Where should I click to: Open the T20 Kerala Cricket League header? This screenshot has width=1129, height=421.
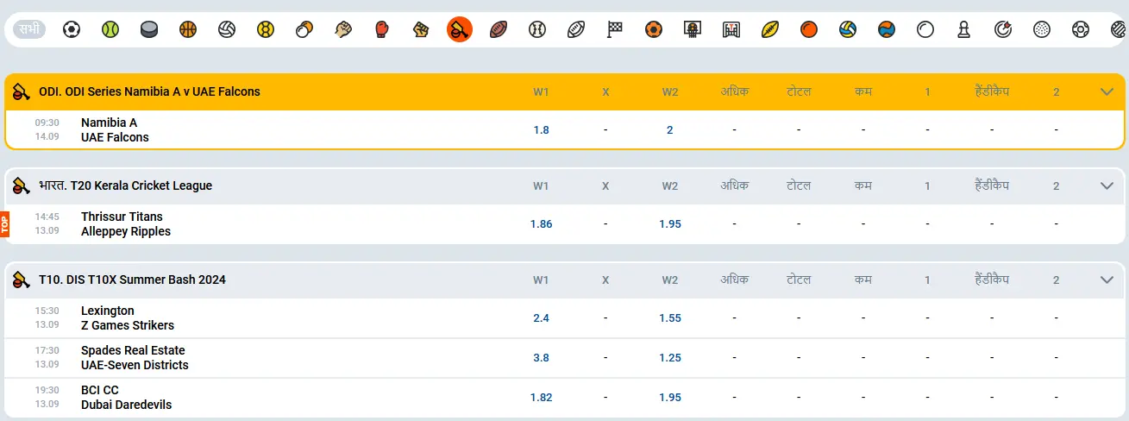125,185
